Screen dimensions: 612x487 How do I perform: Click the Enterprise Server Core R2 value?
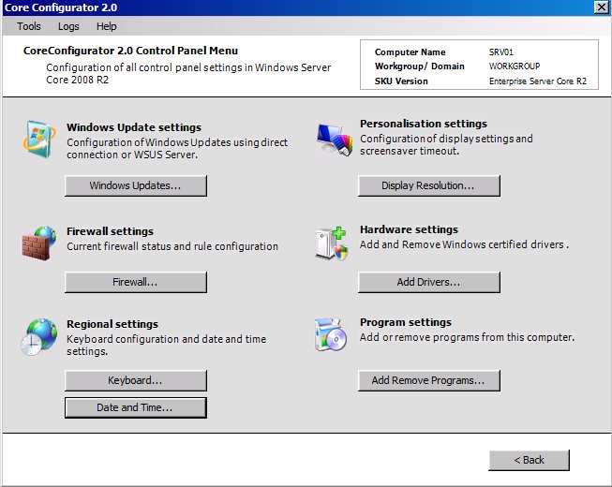(537, 81)
